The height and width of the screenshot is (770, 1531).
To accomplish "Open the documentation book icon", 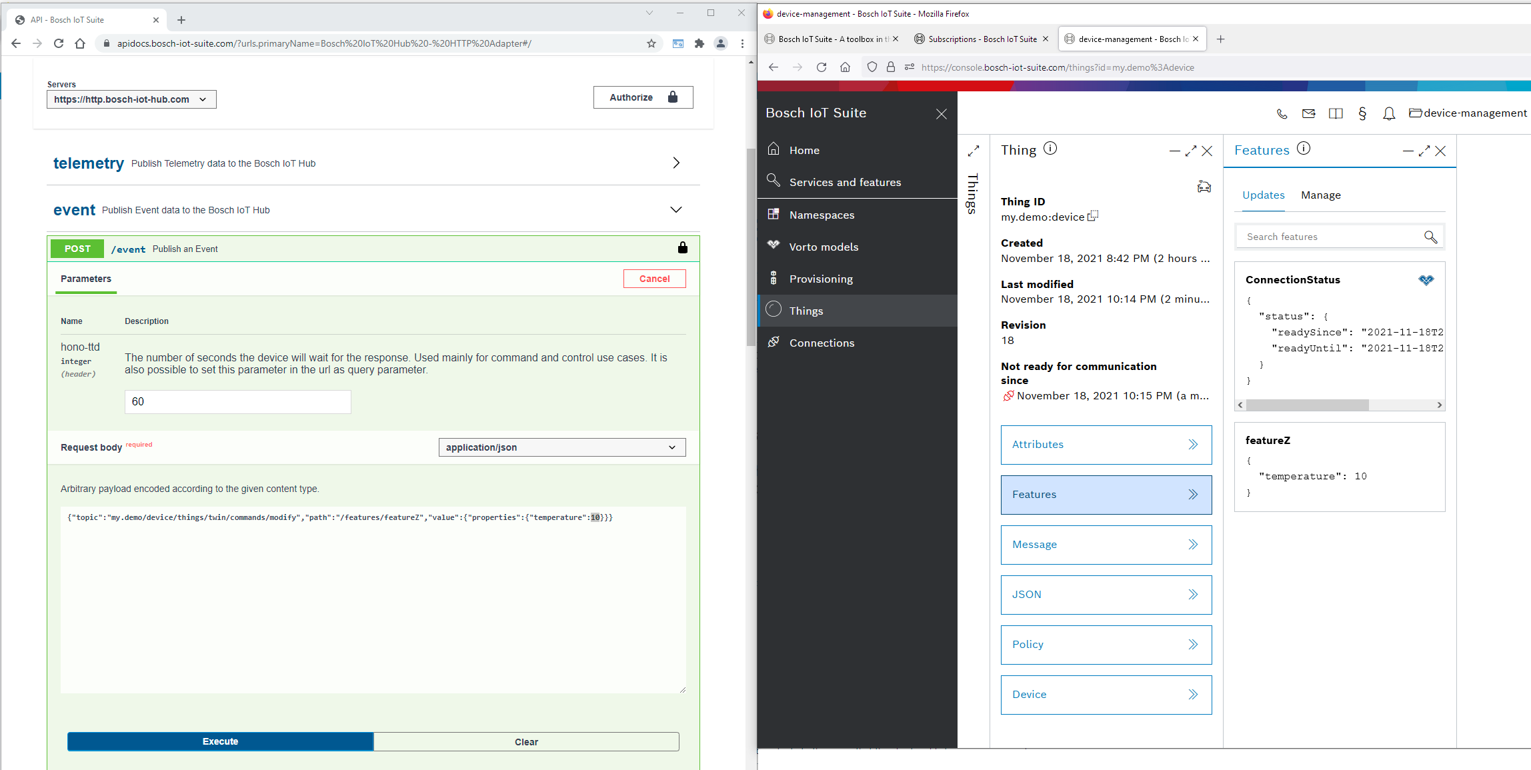I will (x=1336, y=113).
